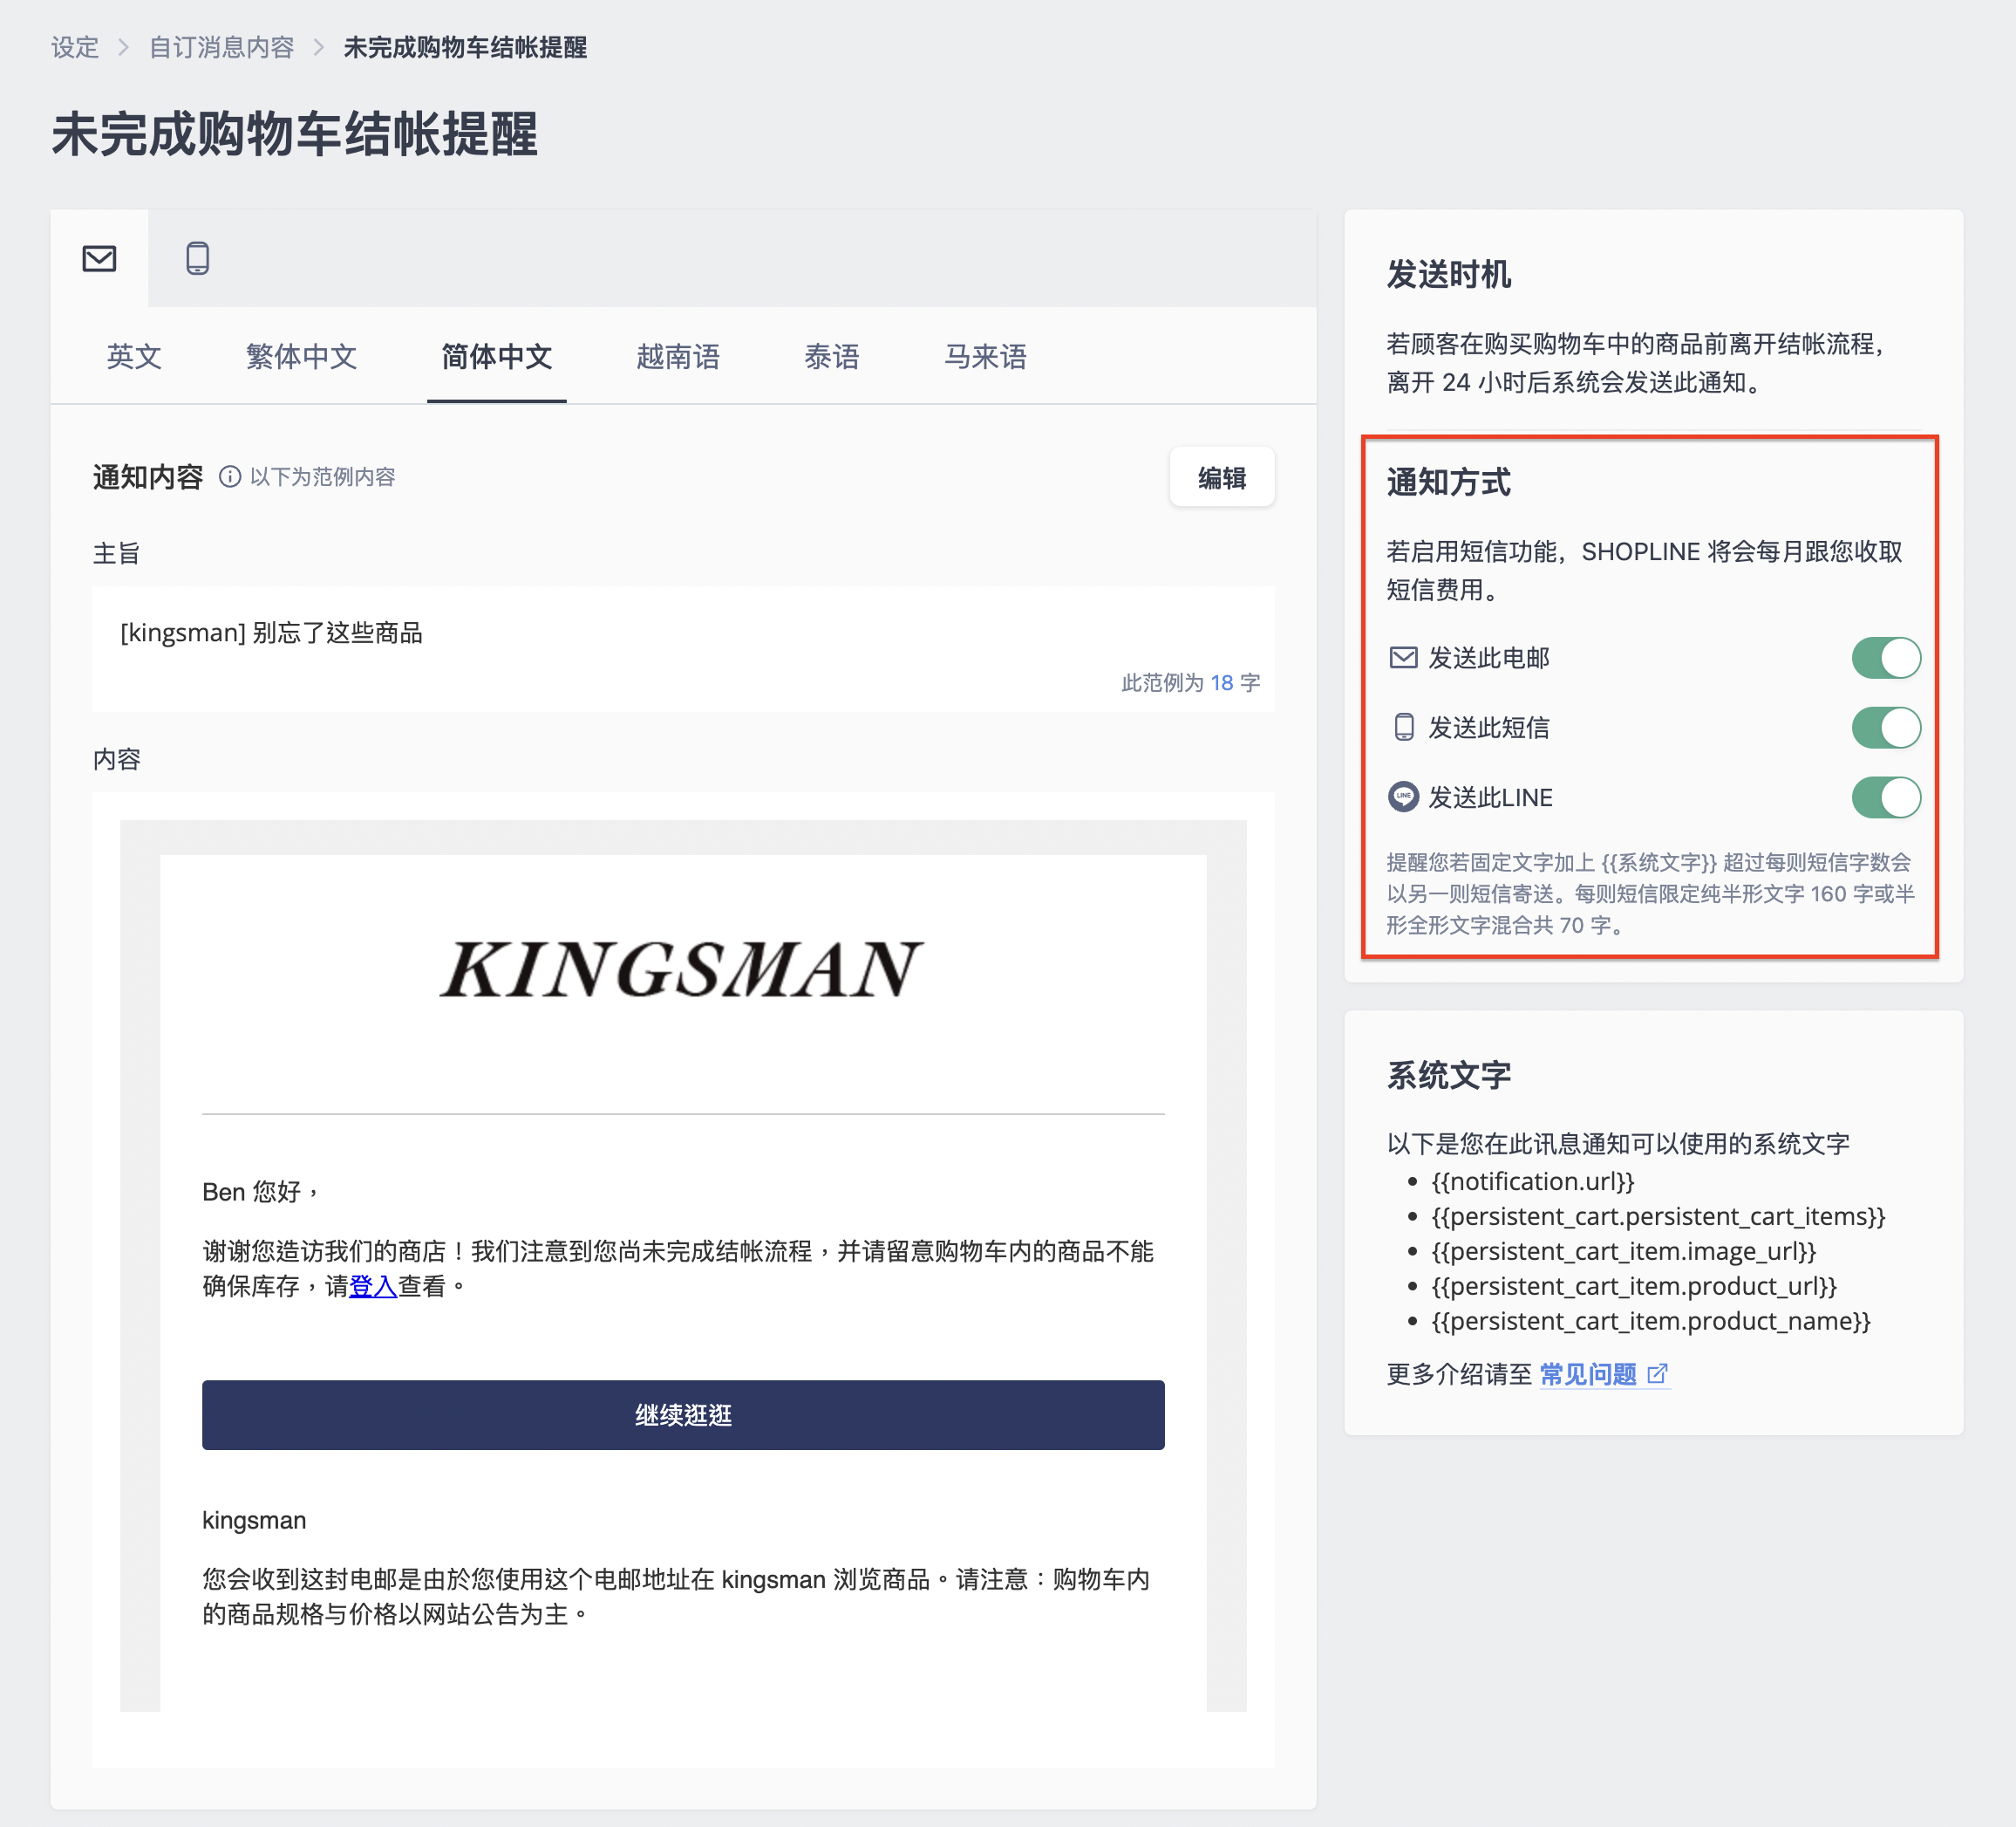This screenshot has width=2016, height=1827.
Task: Click the phone icon next to 发送此短信
Action: click(1404, 728)
